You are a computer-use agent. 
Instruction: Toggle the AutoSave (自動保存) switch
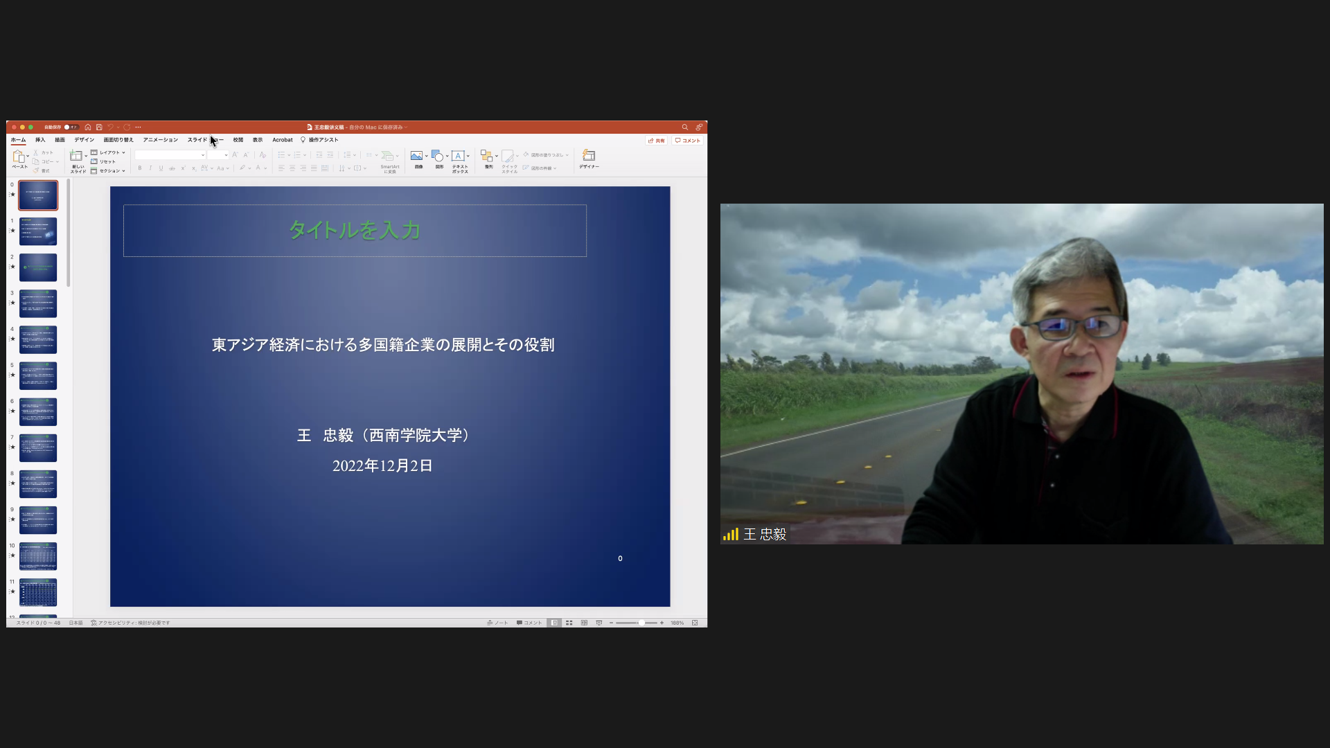(71, 127)
